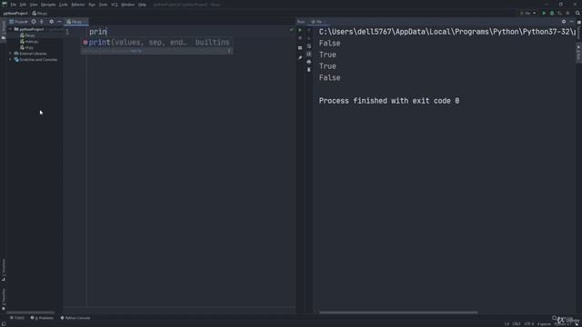Open the Project view dropdown
The image size is (582, 327).
tap(18, 22)
